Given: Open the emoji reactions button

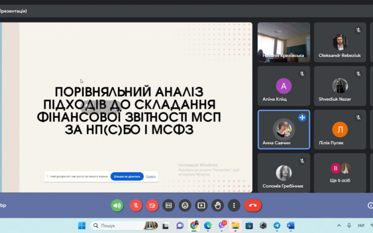Looking at the screenshot, I should (x=185, y=205).
